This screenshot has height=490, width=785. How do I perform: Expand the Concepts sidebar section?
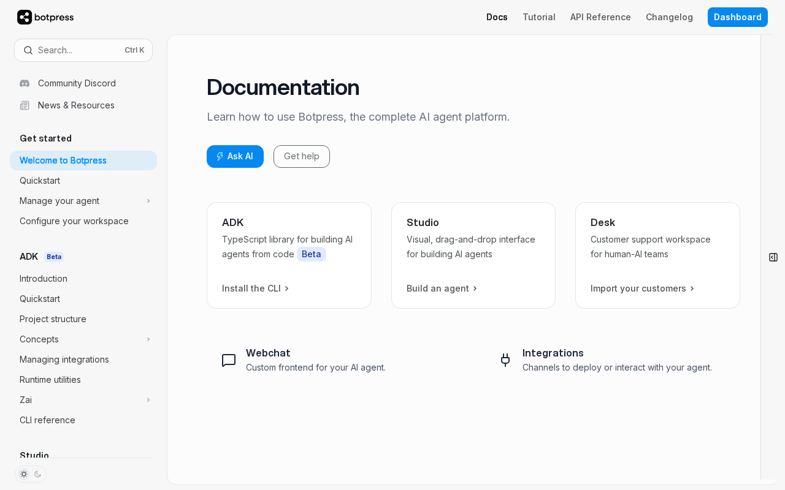[x=148, y=339]
